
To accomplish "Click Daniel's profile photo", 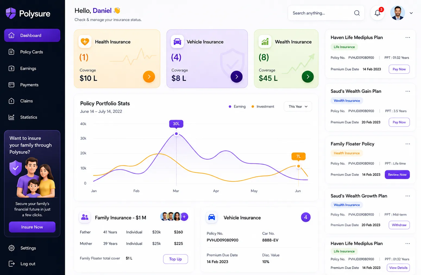I will point(397,13).
